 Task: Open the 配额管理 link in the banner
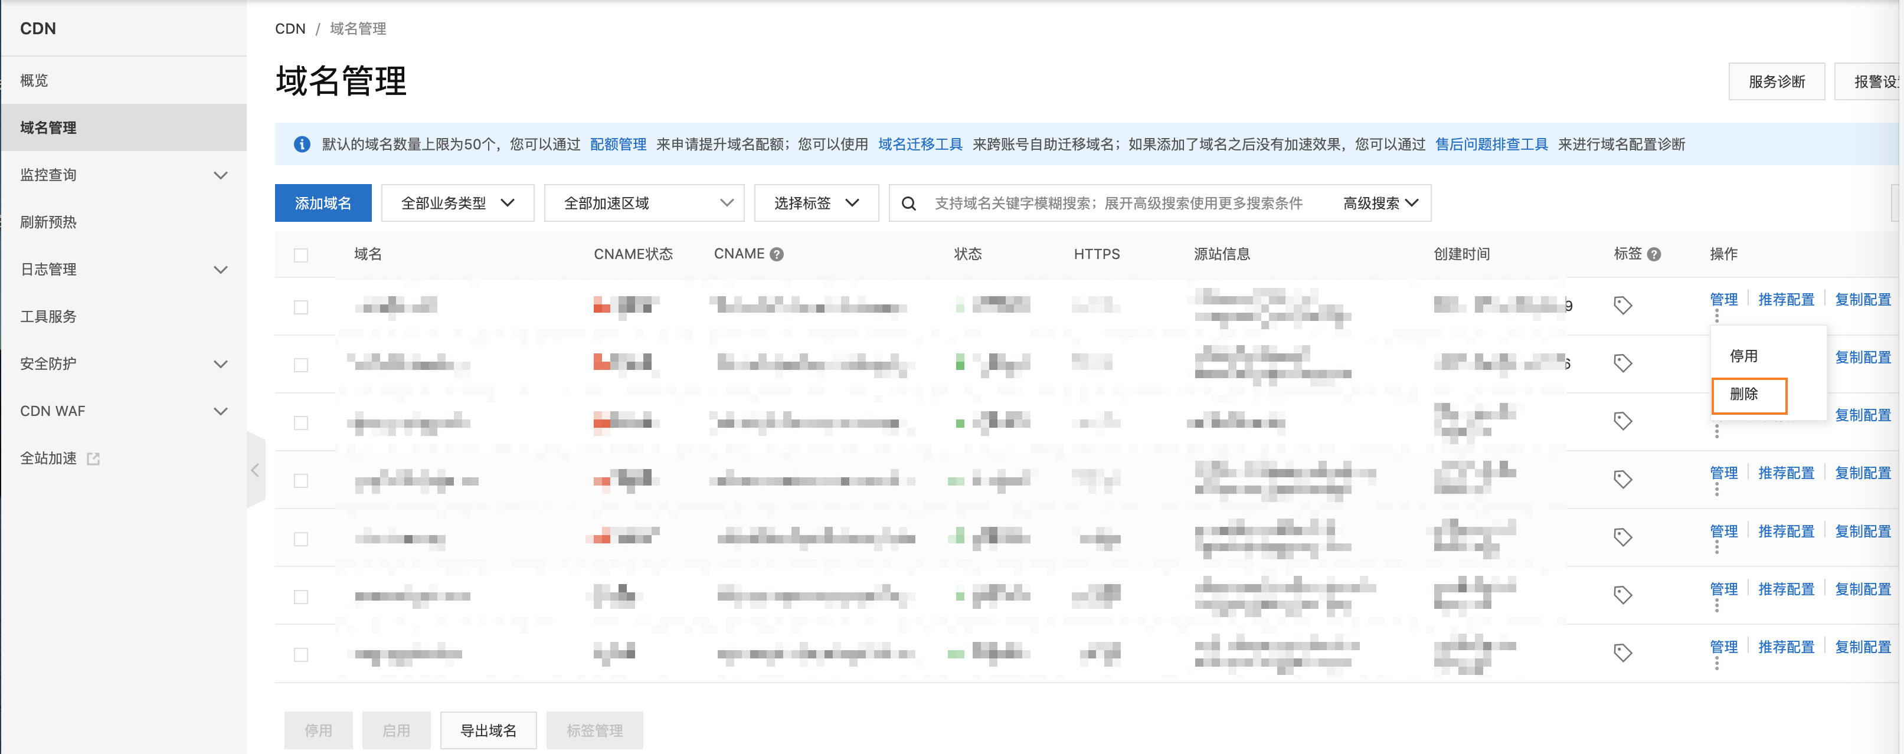click(x=618, y=144)
